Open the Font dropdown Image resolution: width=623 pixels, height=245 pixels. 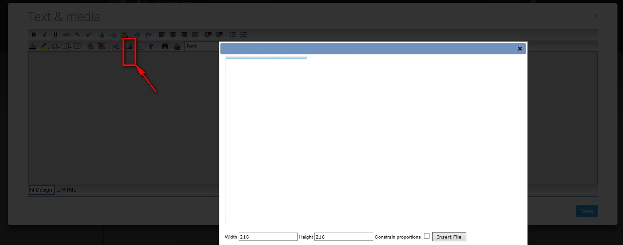coord(201,46)
